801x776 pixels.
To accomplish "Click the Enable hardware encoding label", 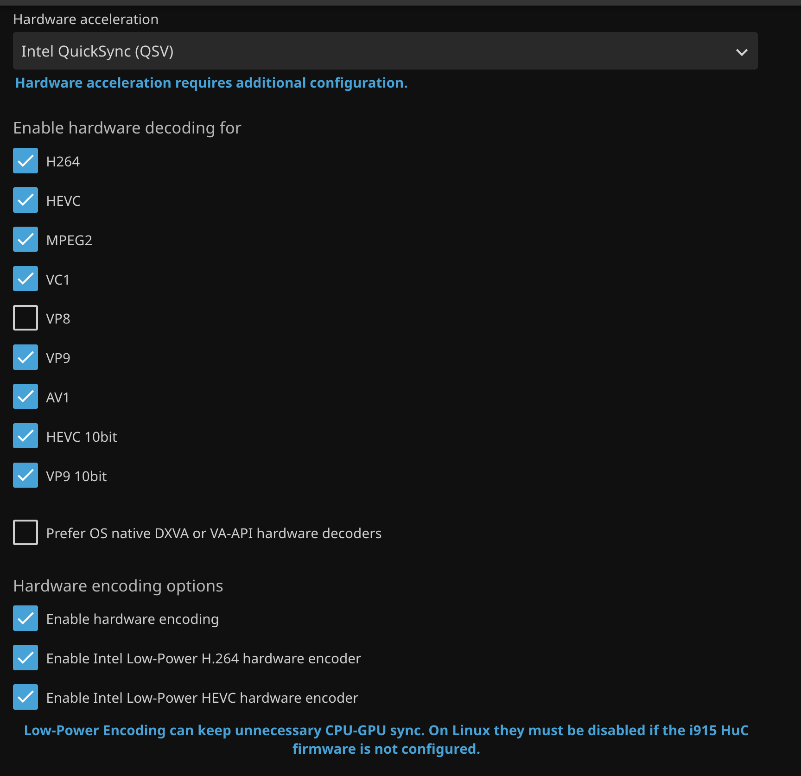I will point(132,619).
